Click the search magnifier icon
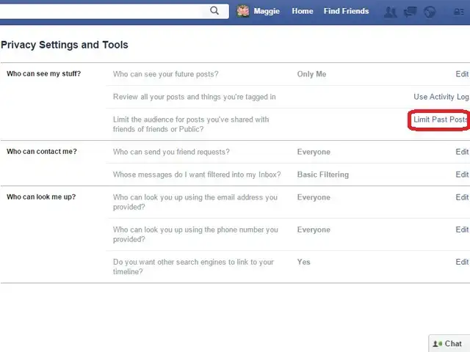The image size is (470, 352). tap(214, 11)
